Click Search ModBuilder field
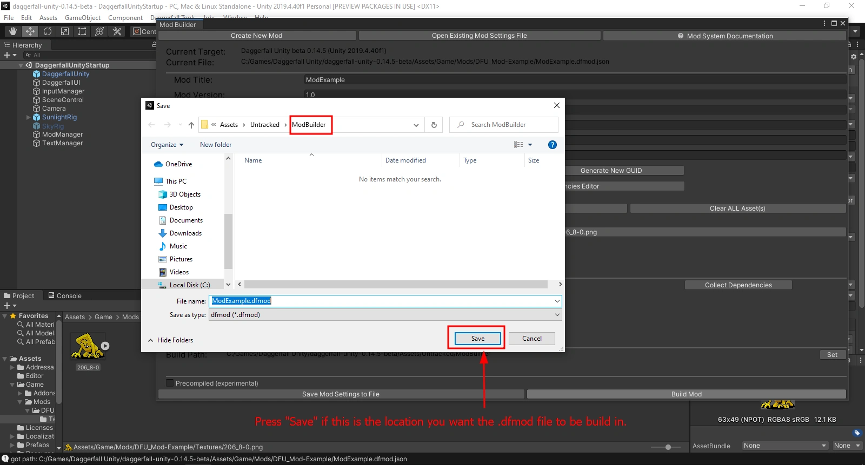 (x=504, y=125)
